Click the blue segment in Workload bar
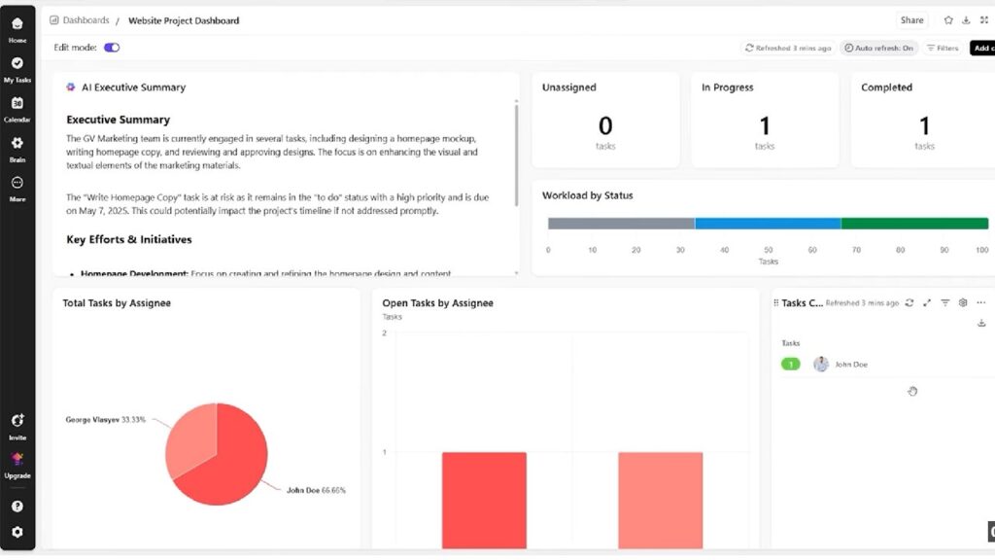This screenshot has width=995, height=560. tap(768, 224)
